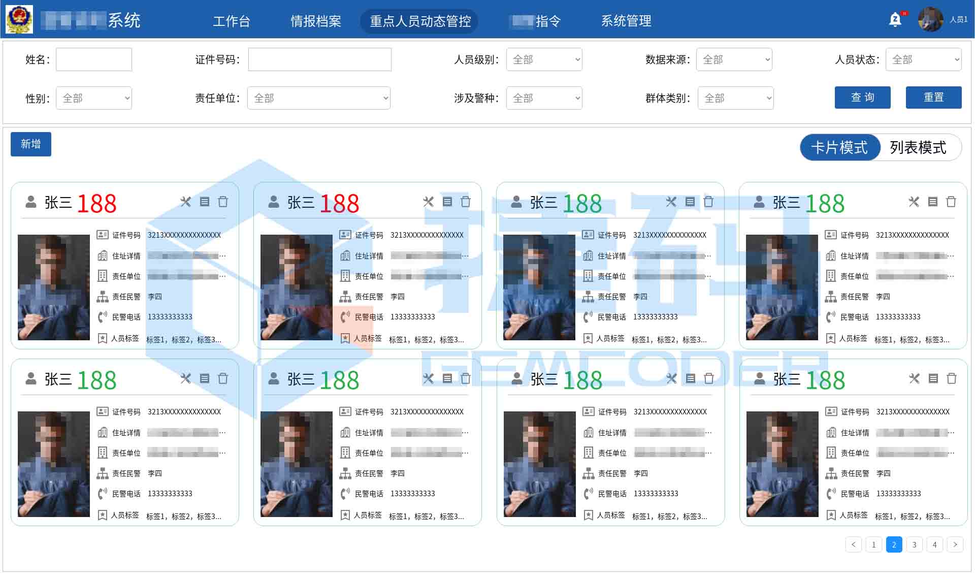
Task: Switch display to 列表模式
Action: (x=917, y=147)
